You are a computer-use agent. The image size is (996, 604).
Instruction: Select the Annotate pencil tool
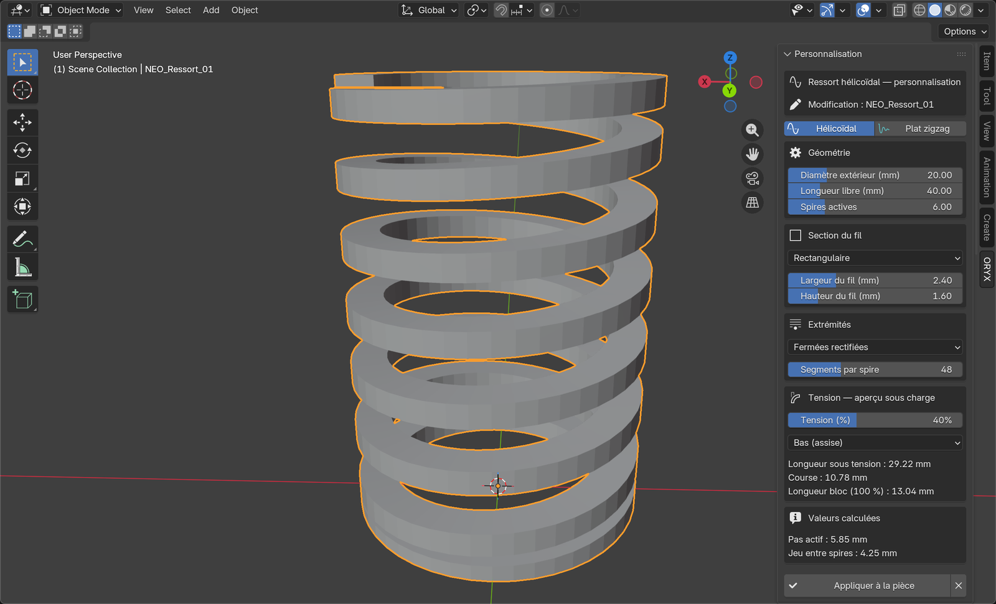coord(22,239)
